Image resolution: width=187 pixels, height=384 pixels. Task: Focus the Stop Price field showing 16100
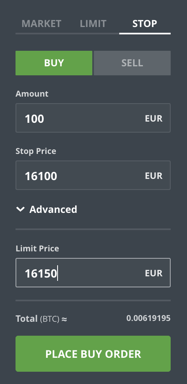click(x=93, y=175)
